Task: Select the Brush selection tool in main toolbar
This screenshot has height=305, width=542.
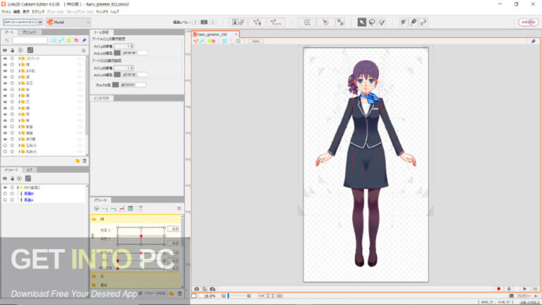Action: 382,22
